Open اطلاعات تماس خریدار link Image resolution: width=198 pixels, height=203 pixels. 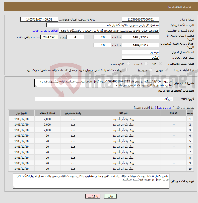45,31
